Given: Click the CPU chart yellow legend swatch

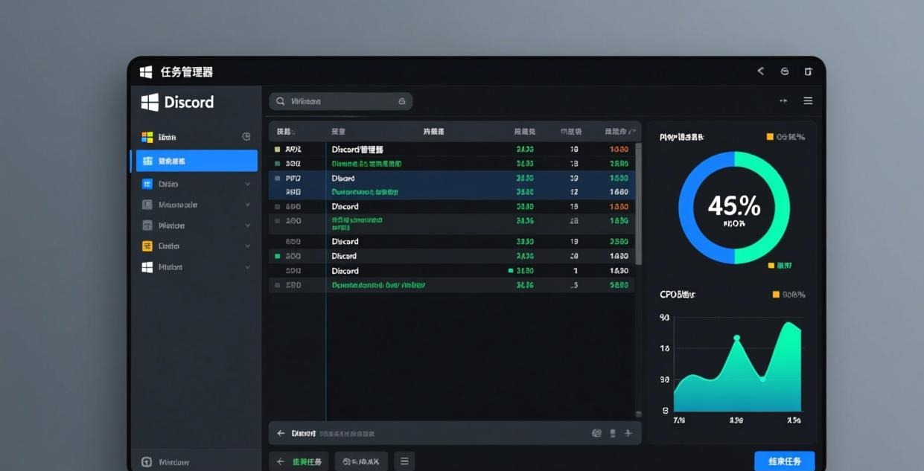Looking at the screenshot, I should (776, 295).
